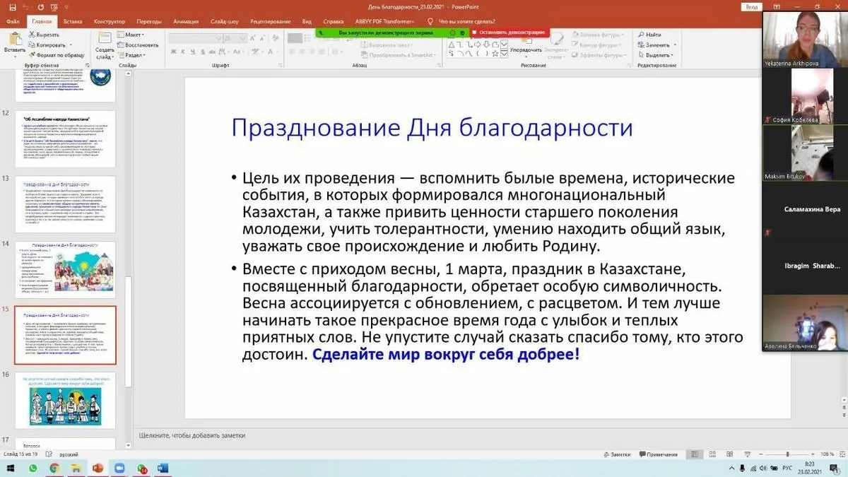
Task: Toggle strikethrough abc formatting
Action: tap(211, 52)
